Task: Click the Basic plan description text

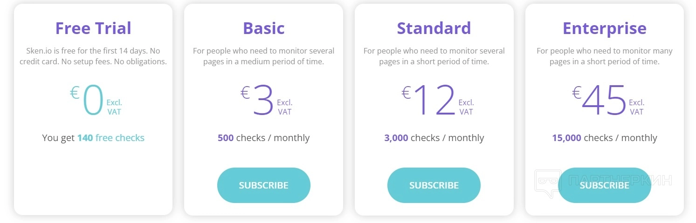Action: pos(263,56)
